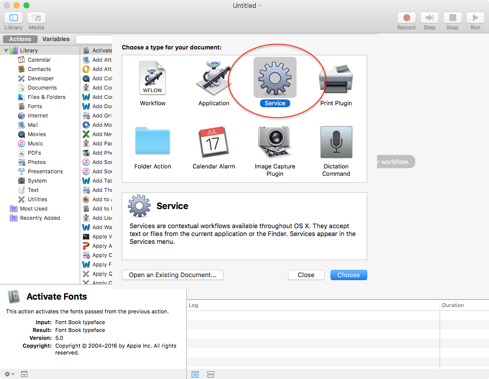
Task: Select the Service gear icon
Action: (x=275, y=78)
